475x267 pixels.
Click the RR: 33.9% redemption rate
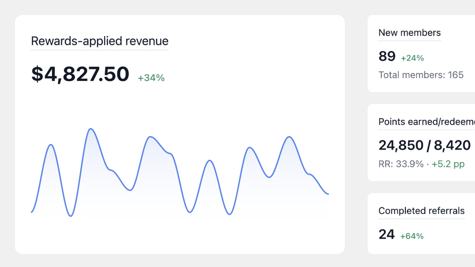point(401,164)
